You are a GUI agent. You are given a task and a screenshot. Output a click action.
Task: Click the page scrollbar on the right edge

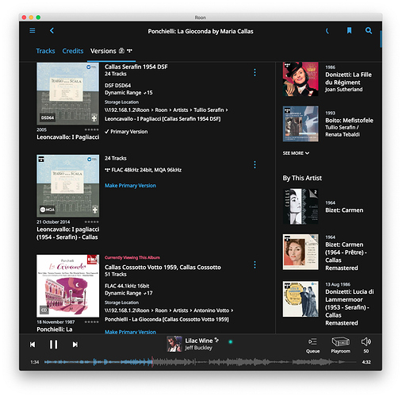click(x=381, y=39)
